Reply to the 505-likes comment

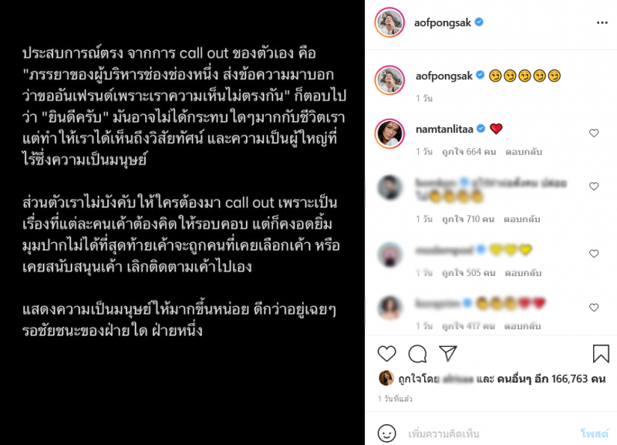pyautogui.click(x=523, y=273)
